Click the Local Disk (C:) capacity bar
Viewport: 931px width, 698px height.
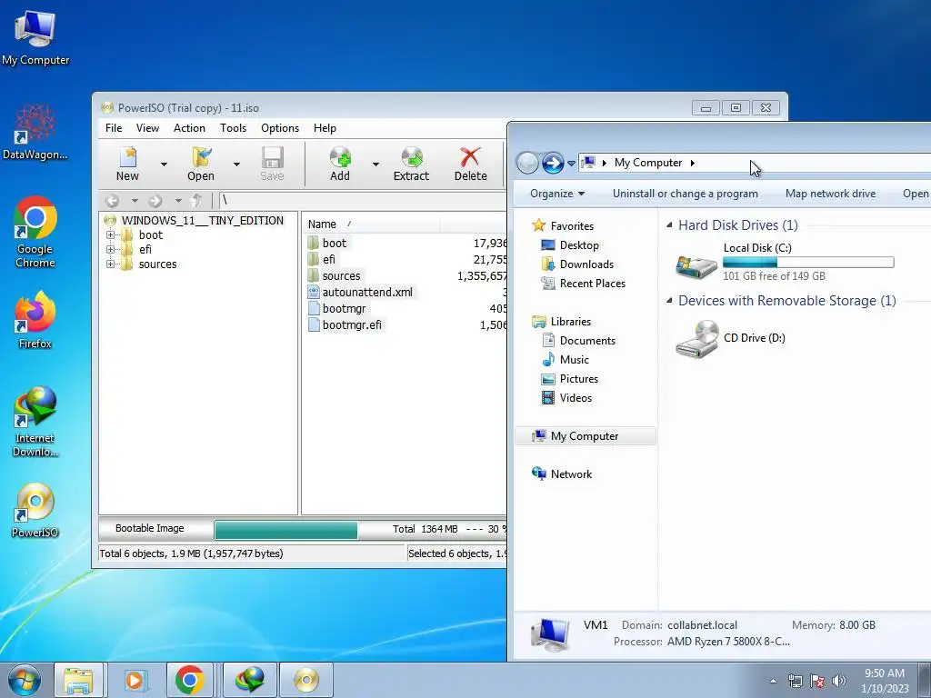tap(808, 263)
